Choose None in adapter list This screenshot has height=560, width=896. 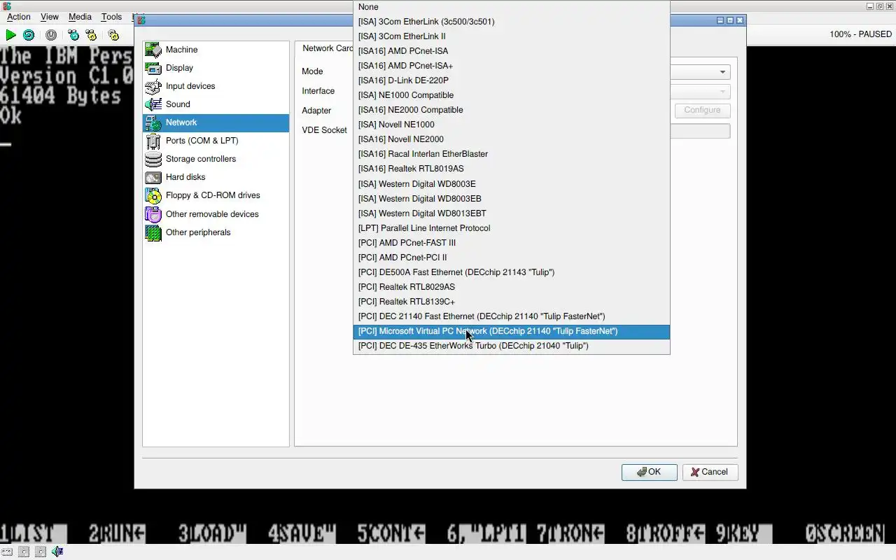point(511,7)
